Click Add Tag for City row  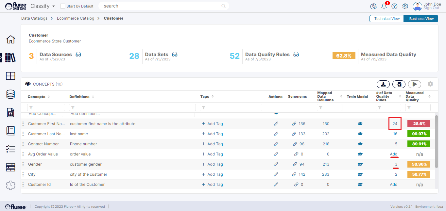[212, 174]
